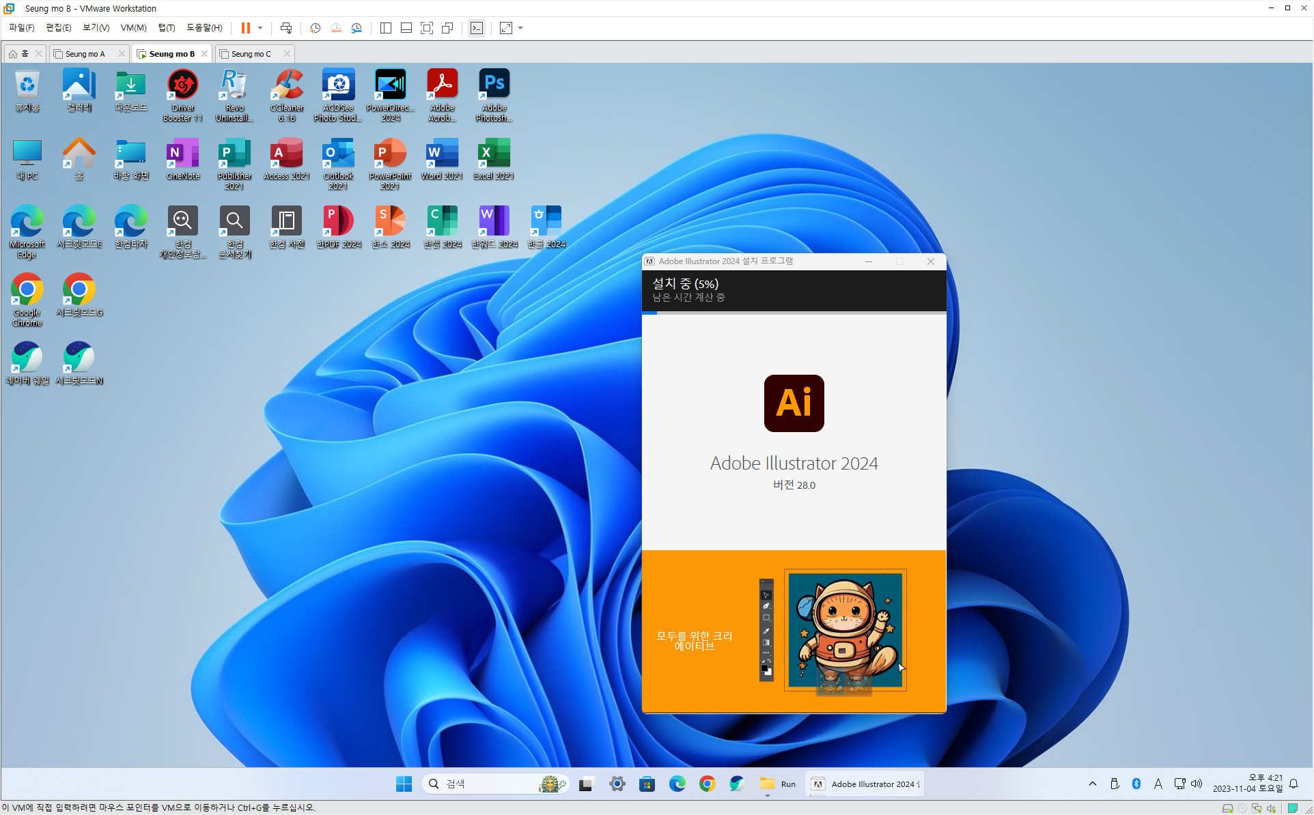
Task: Toggle the VMware library sidebar view
Action: coord(386,28)
